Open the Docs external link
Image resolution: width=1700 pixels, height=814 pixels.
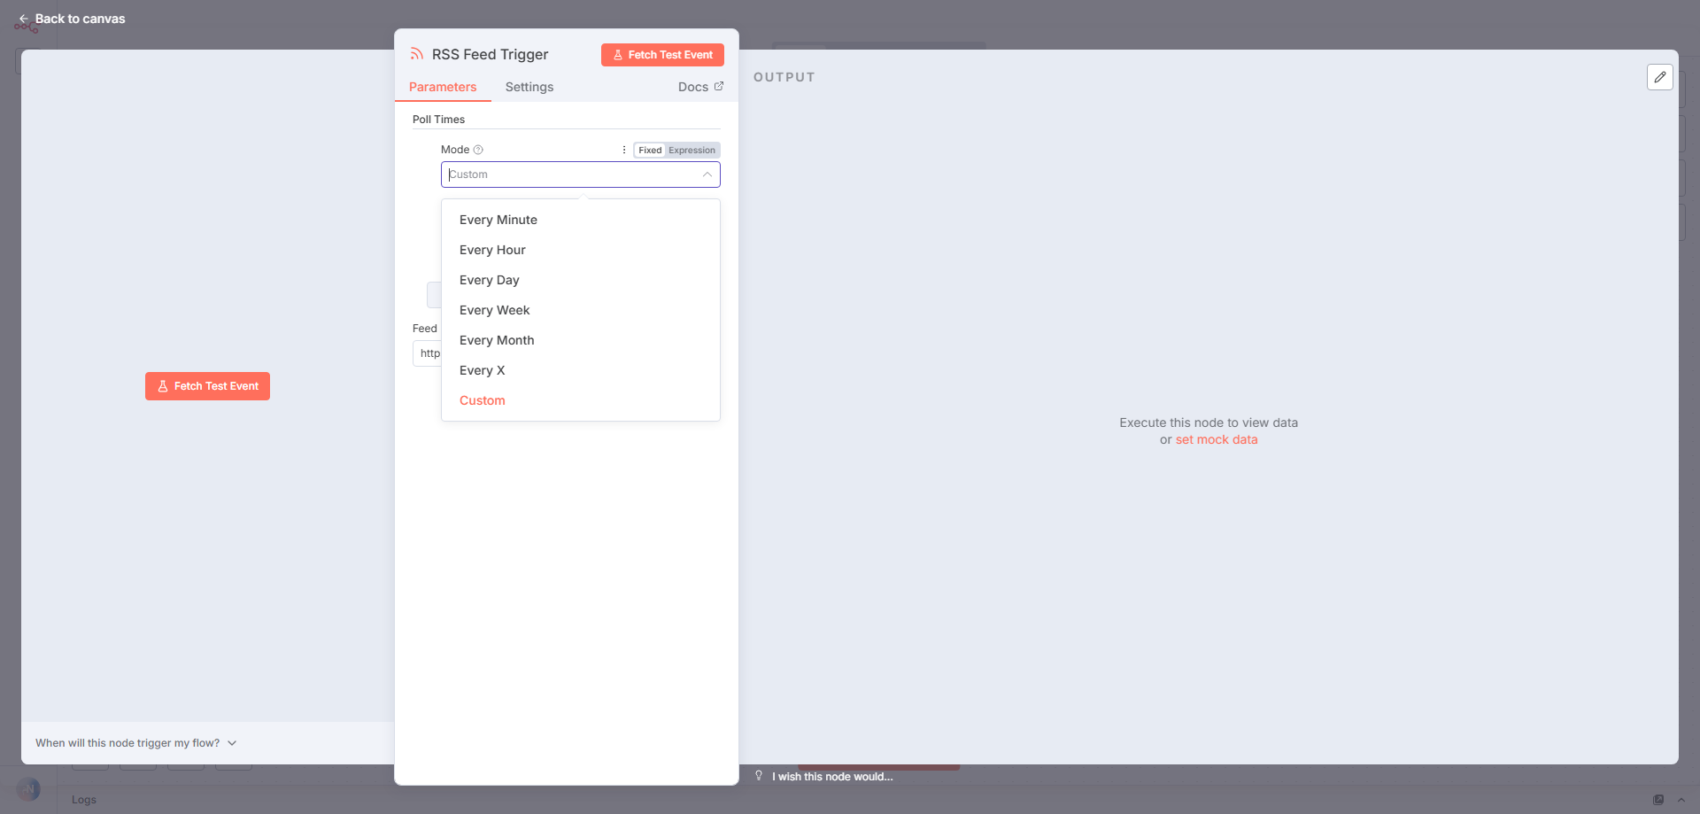point(699,87)
